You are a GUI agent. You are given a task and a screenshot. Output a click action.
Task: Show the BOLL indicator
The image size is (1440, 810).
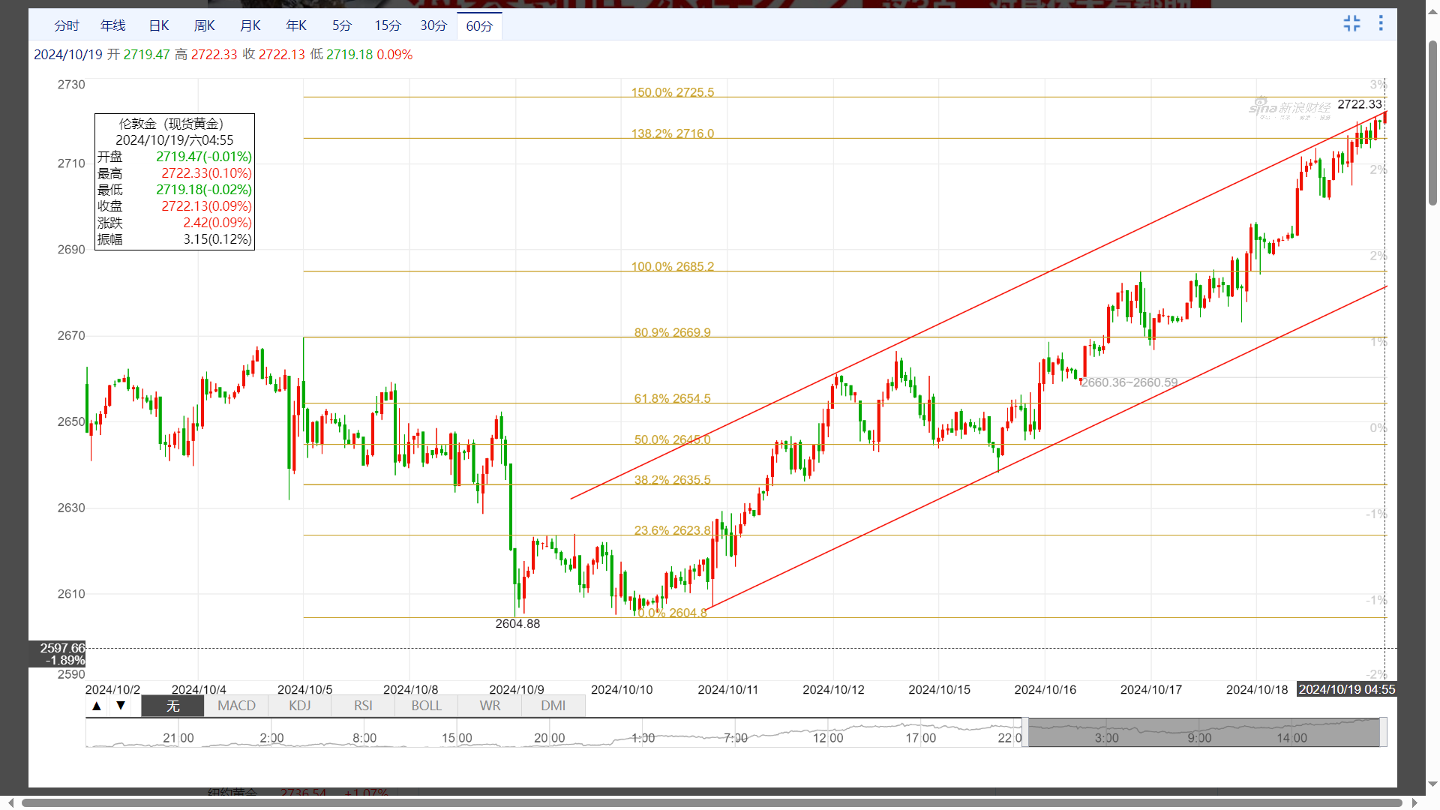pyautogui.click(x=426, y=706)
